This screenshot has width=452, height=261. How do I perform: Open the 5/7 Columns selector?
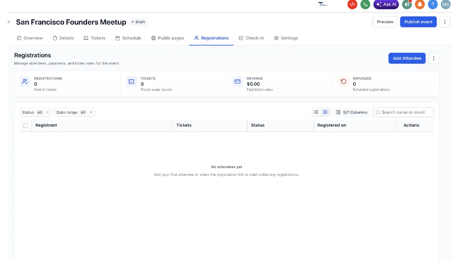click(352, 112)
